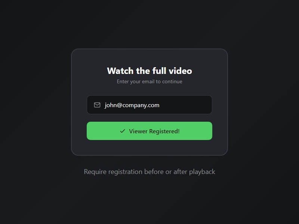Place the cursor in the john@company.com text

pyautogui.click(x=132, y=105)
